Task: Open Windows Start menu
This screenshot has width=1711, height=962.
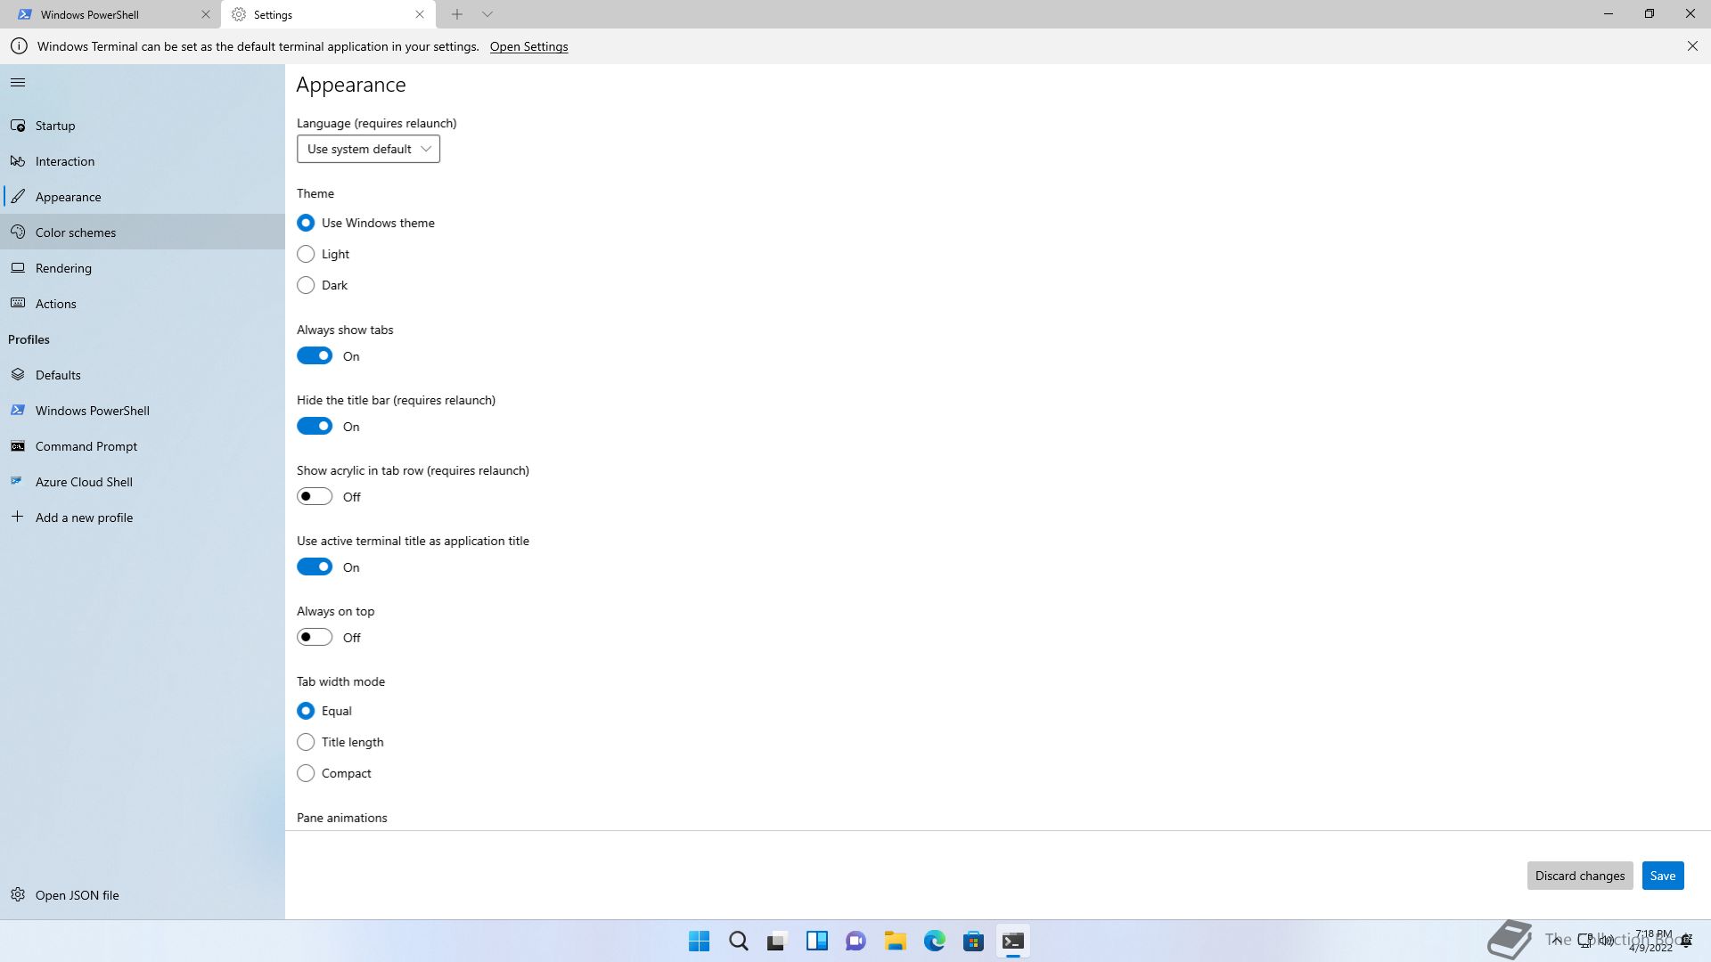Action: (700, 941)
